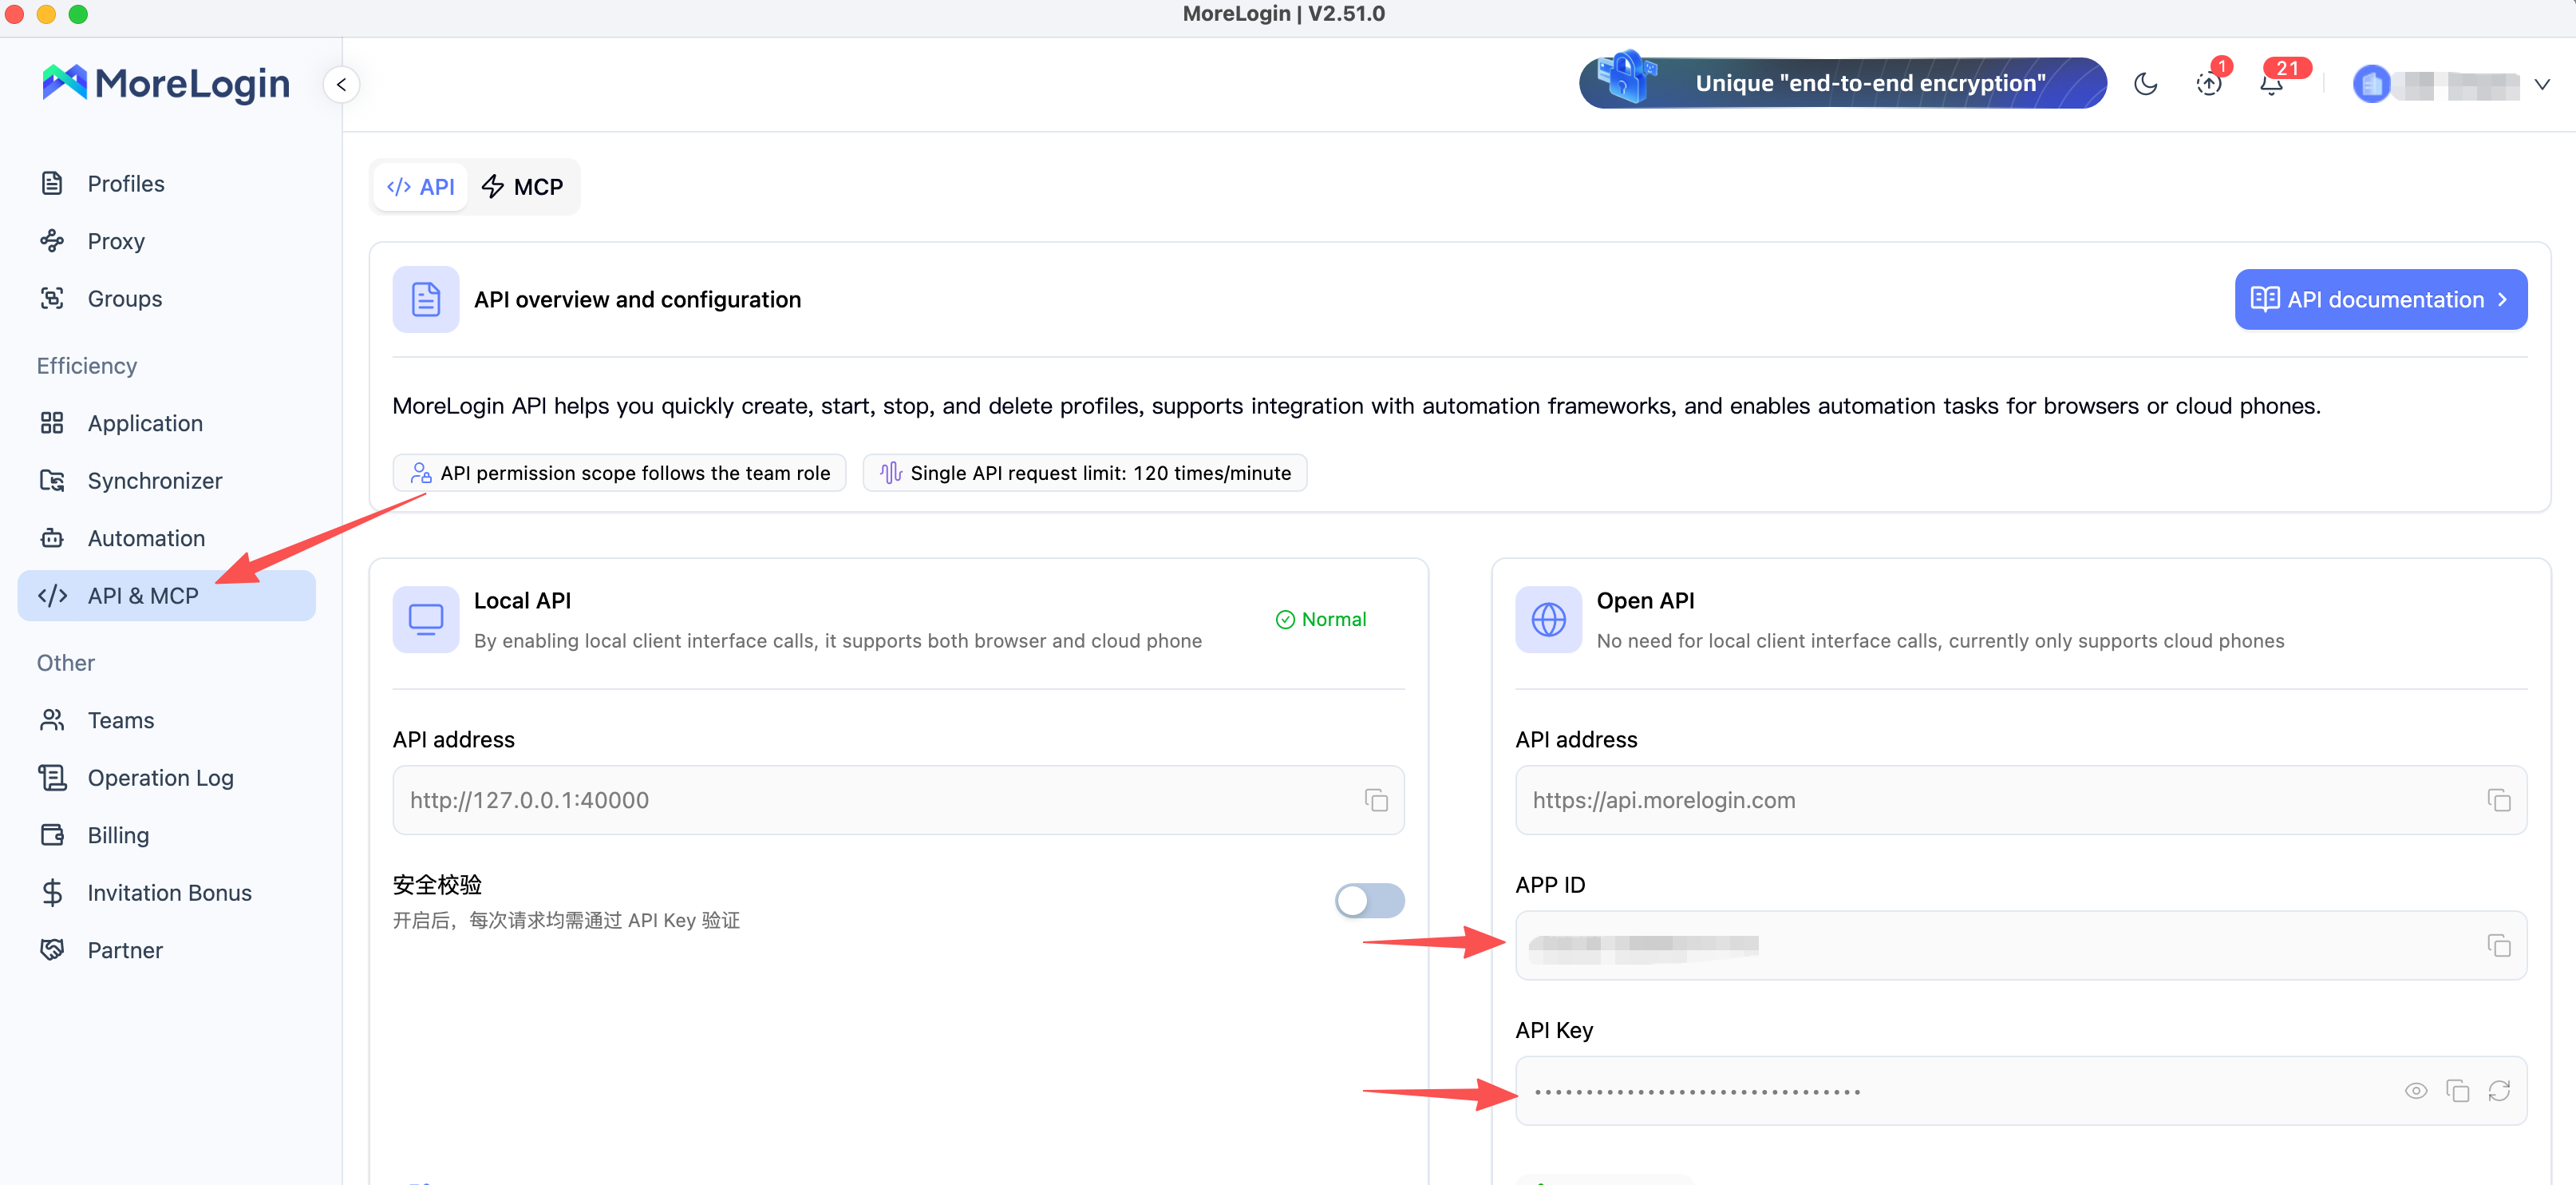
Task: Click the API permission scope tag
Action: pyautogui.click(x=619, y=474)
